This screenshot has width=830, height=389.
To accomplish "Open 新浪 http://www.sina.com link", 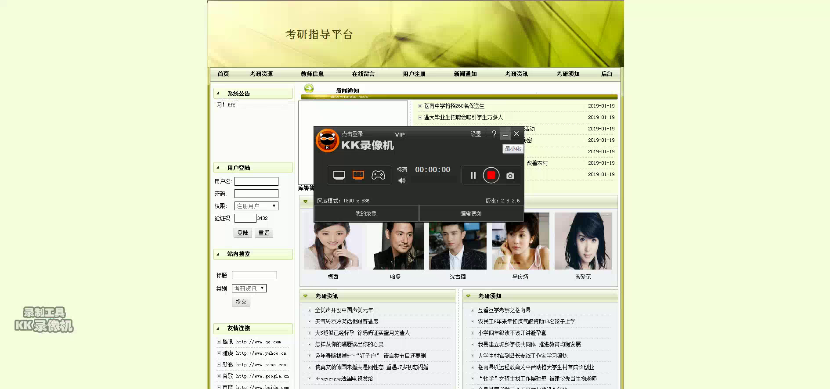I will click(x=254, y=364).
